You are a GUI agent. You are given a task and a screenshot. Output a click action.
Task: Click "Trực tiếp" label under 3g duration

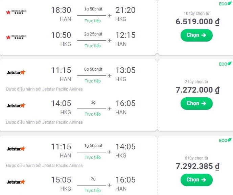(93, 114)
